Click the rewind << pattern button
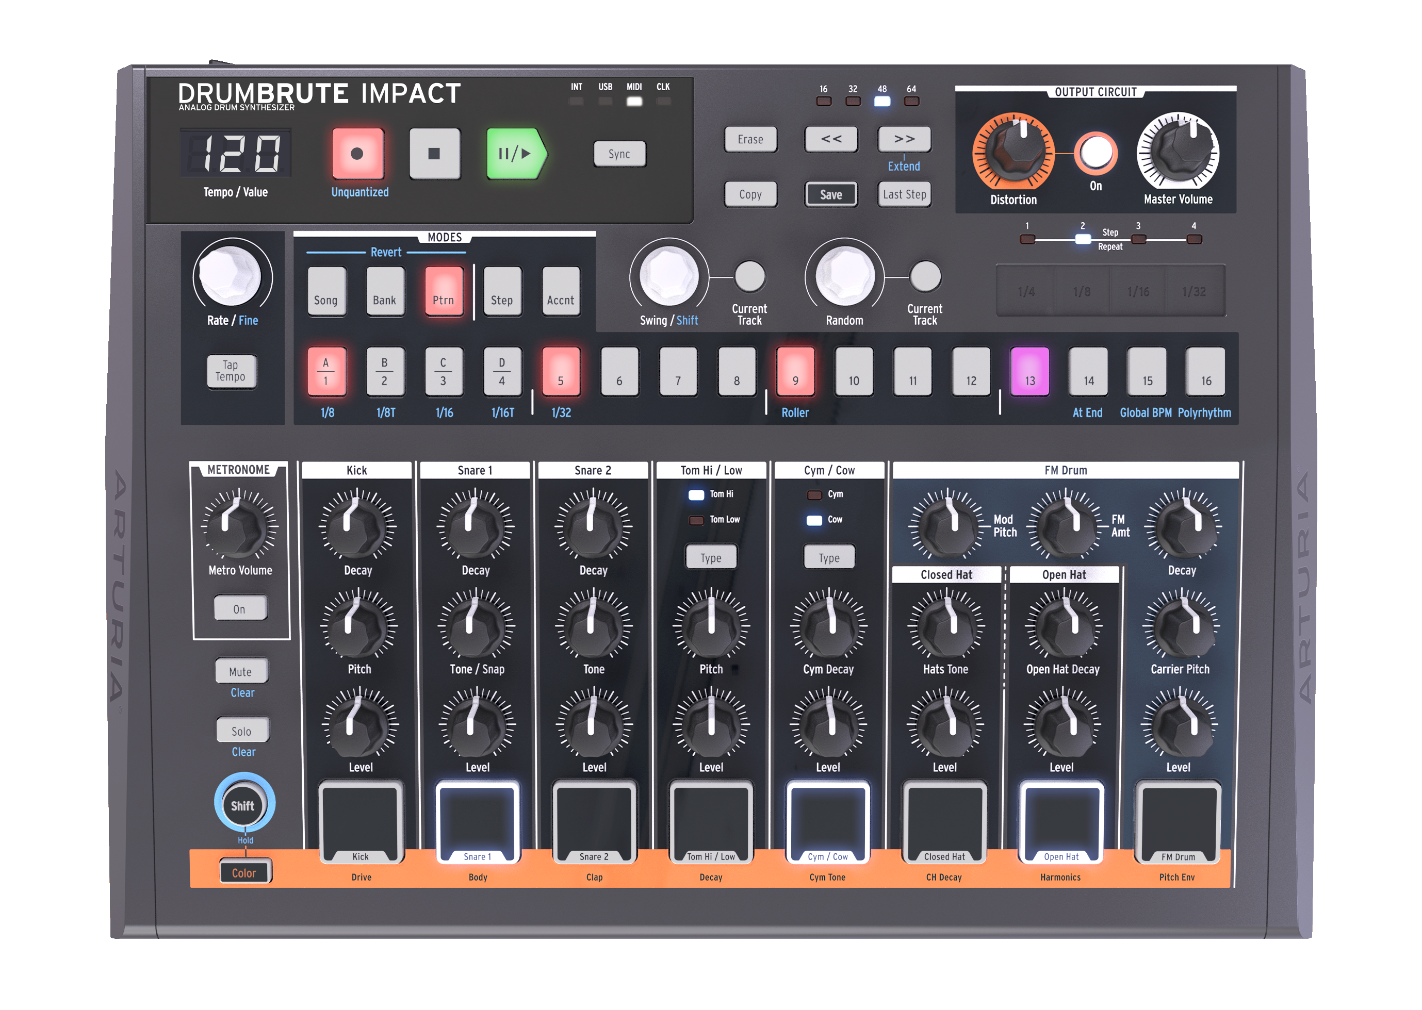 click(830, 139)
